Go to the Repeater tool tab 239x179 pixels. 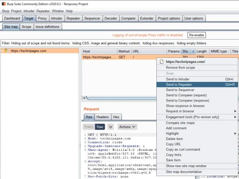click(73, 18)
